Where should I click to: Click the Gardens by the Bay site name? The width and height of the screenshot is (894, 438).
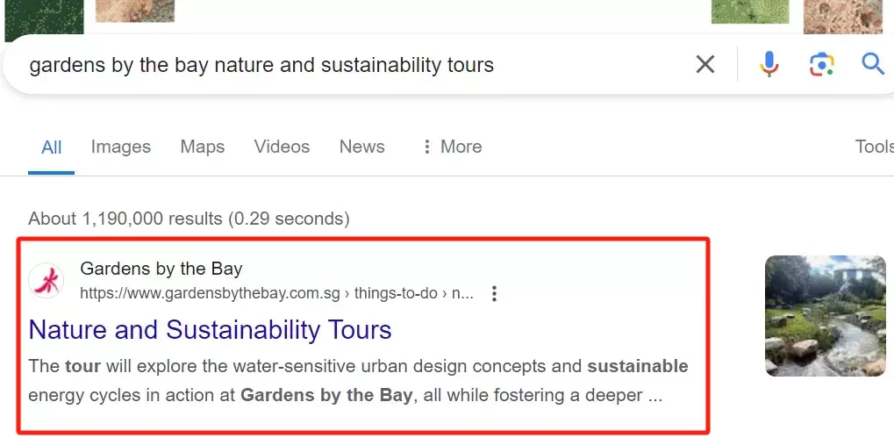[161, 268]
